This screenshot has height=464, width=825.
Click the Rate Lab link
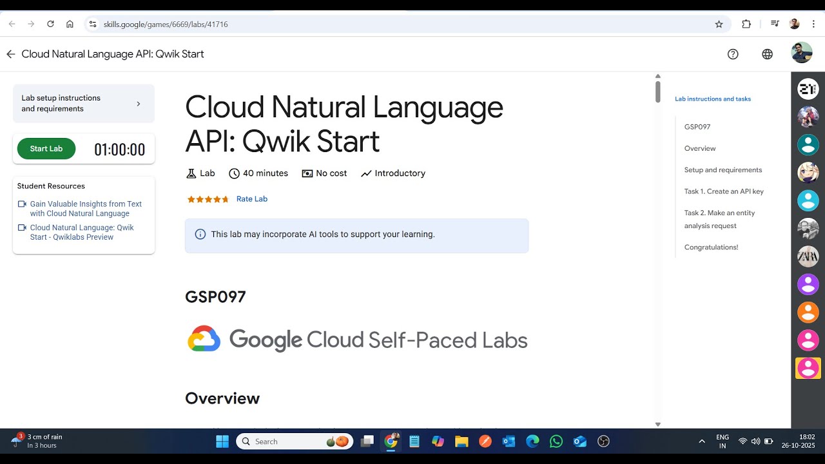(252, 199)
